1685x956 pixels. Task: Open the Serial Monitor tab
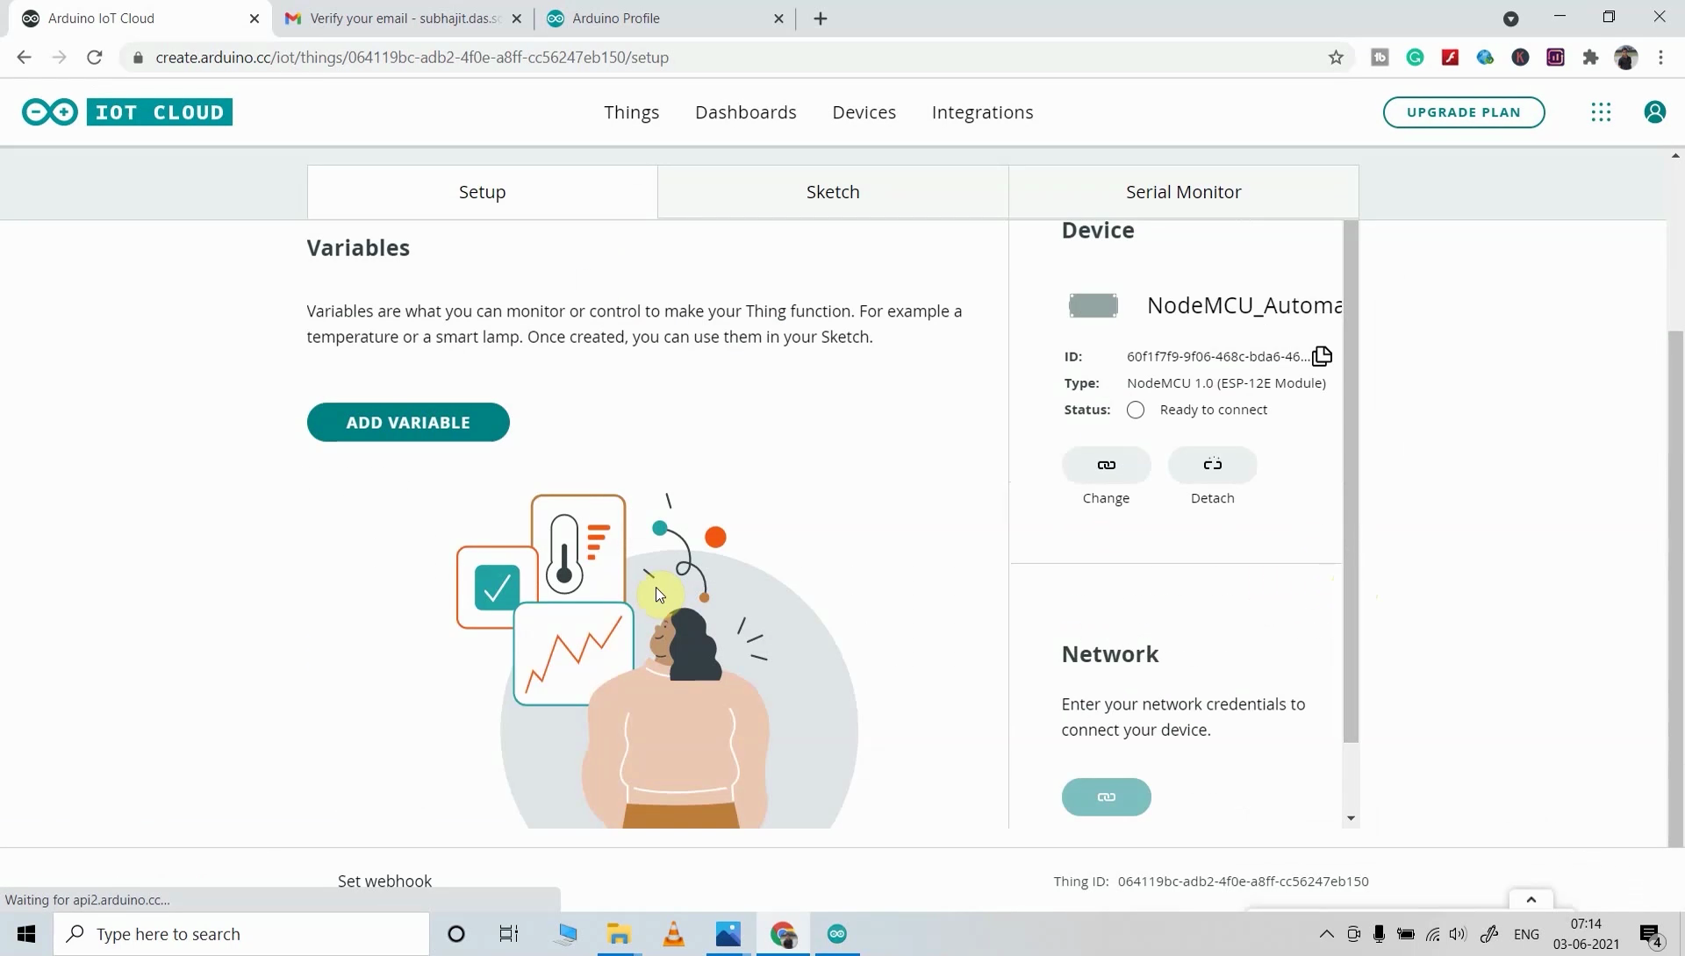pos(1183,192)
